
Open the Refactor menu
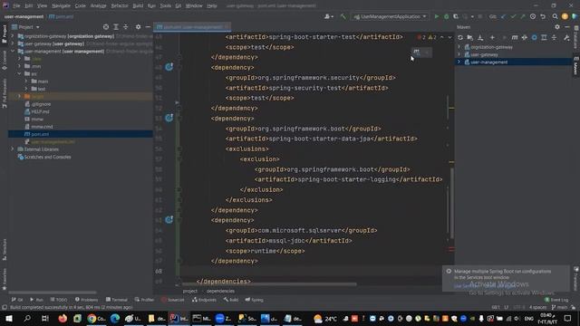click(x=120, y=6)
